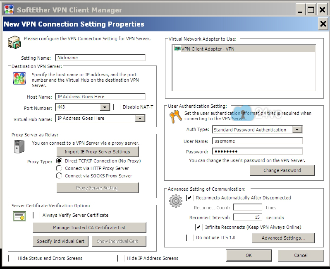Click the authentication keys icon

tap(175, 116)
